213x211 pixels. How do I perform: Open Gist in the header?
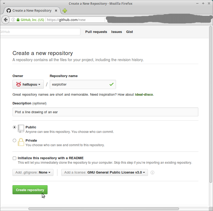pyautogui.click(x=129, y=32)
